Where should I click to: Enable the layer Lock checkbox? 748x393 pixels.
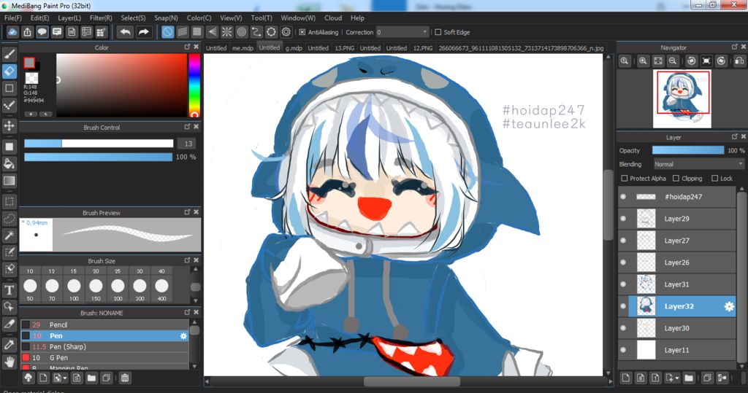pos(714,178)
